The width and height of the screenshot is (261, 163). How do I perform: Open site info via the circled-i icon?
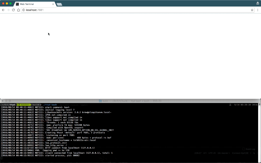coord(23,10)
